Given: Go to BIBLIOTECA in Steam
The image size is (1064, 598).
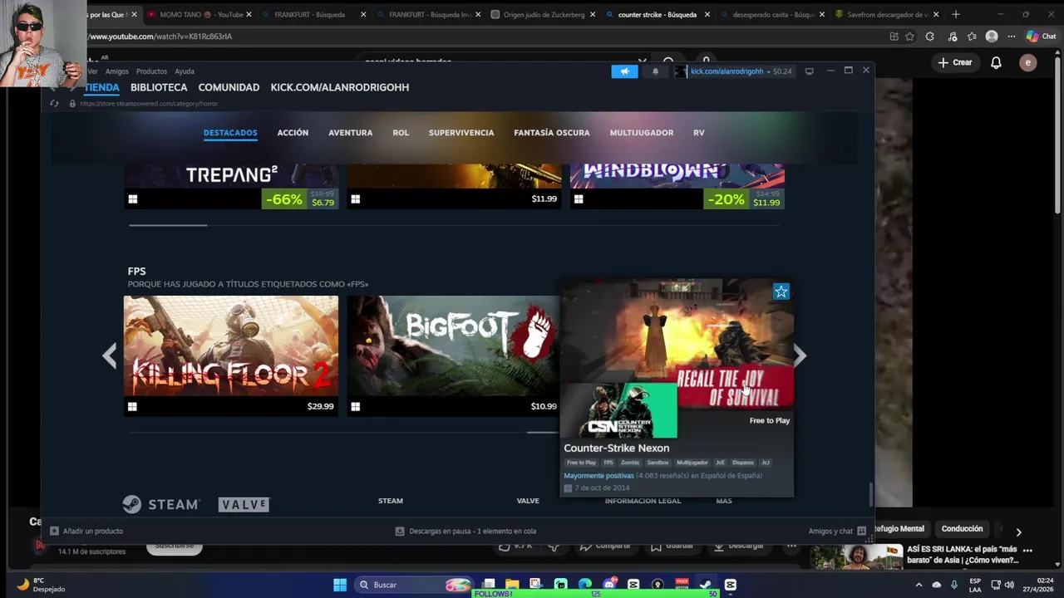Looking at the screenshot, I should 159,87.
